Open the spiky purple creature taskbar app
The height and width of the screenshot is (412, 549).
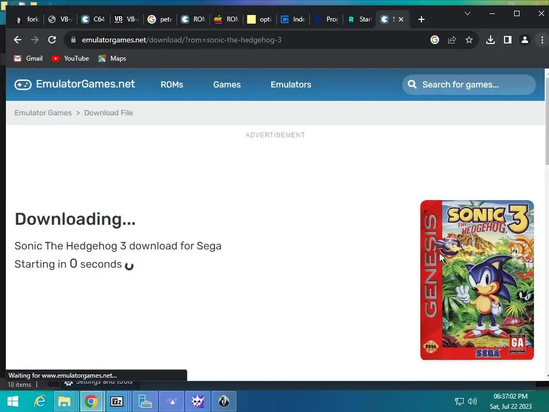point(198,401)
